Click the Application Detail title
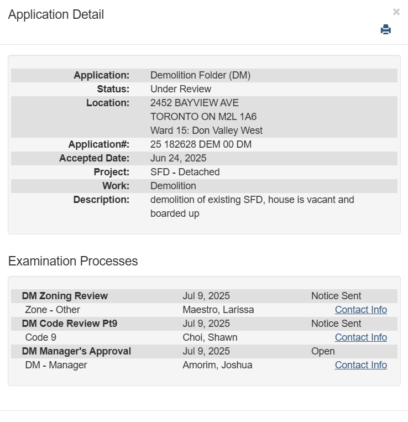This screenshot has width=408, height=422. 56,15
